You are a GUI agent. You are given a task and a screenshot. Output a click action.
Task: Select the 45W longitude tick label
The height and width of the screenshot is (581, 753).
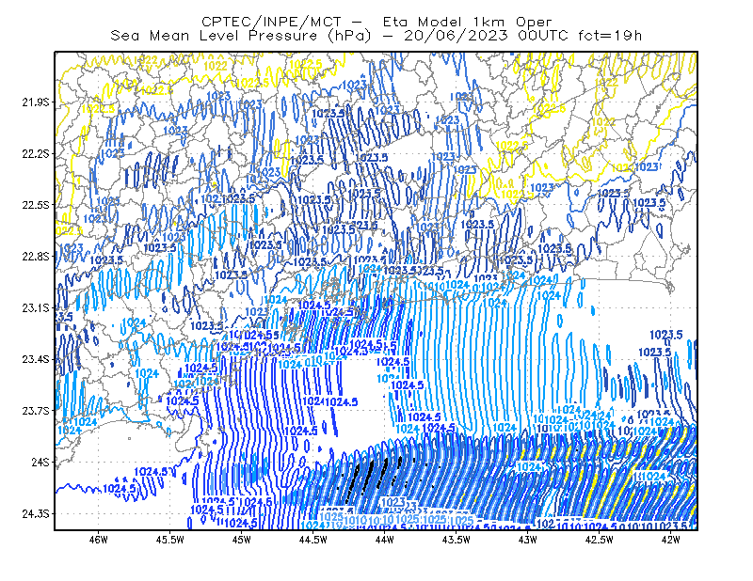pyautogui.click(x=242, y=540)
